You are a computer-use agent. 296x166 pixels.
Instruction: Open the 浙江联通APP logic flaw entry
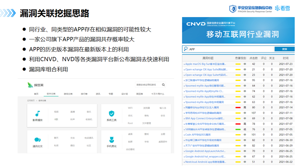(x=202, y=80)
